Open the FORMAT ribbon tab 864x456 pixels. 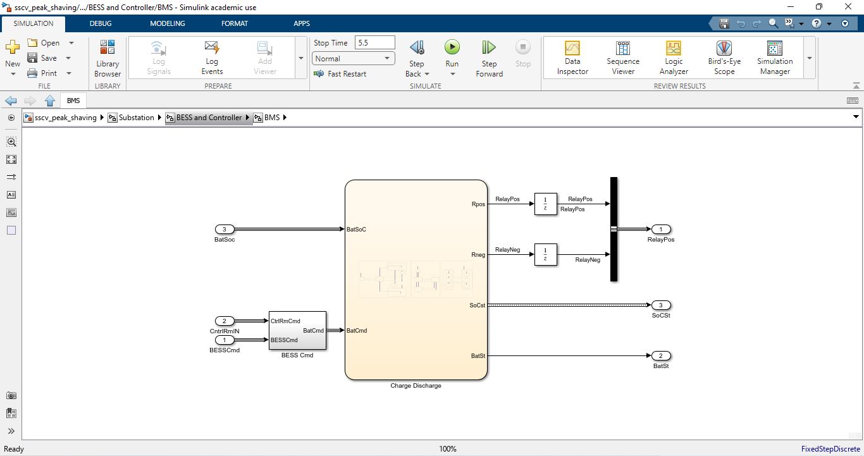235,23
